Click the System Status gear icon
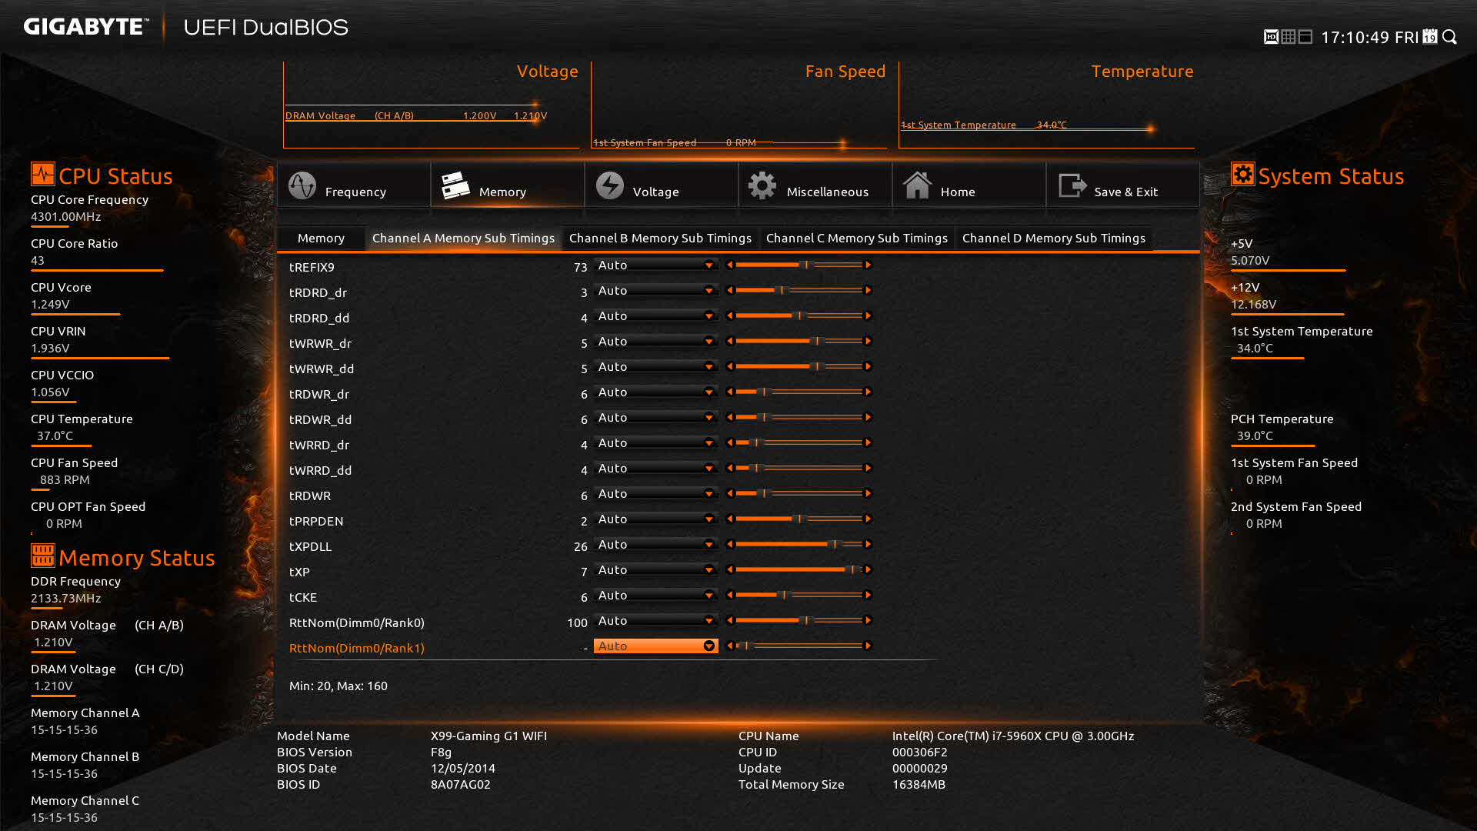Image resolution: width=1477 pixels, height=831 pixels. tap(1242, 174)
